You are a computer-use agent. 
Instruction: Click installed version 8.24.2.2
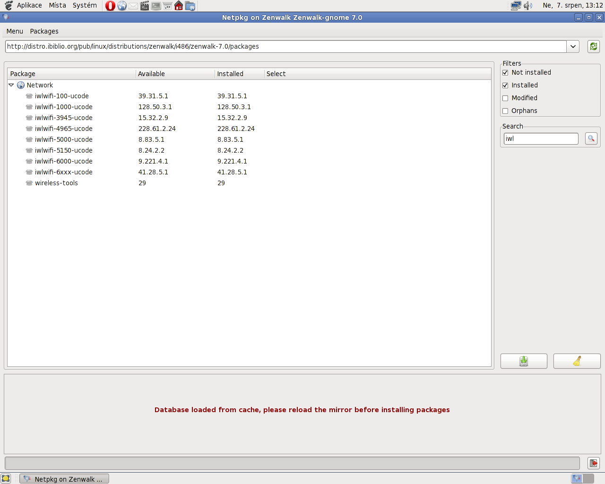point(230,150)
